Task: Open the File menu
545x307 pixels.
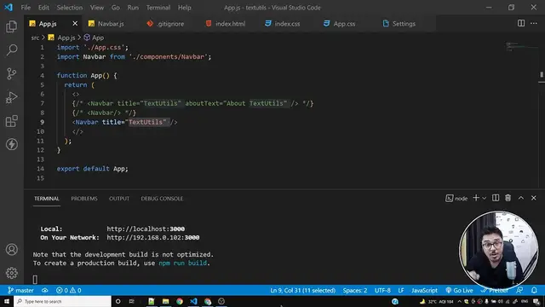Action: coord(26,8)
